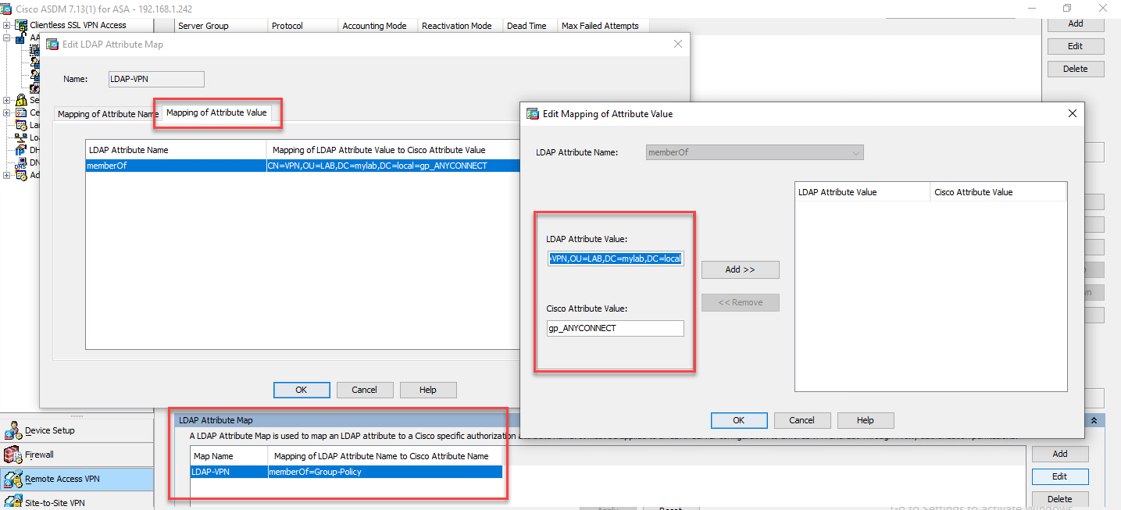
Task: Select LDAP-VPN row in Map Name column
Action: [x=229, y=472]
